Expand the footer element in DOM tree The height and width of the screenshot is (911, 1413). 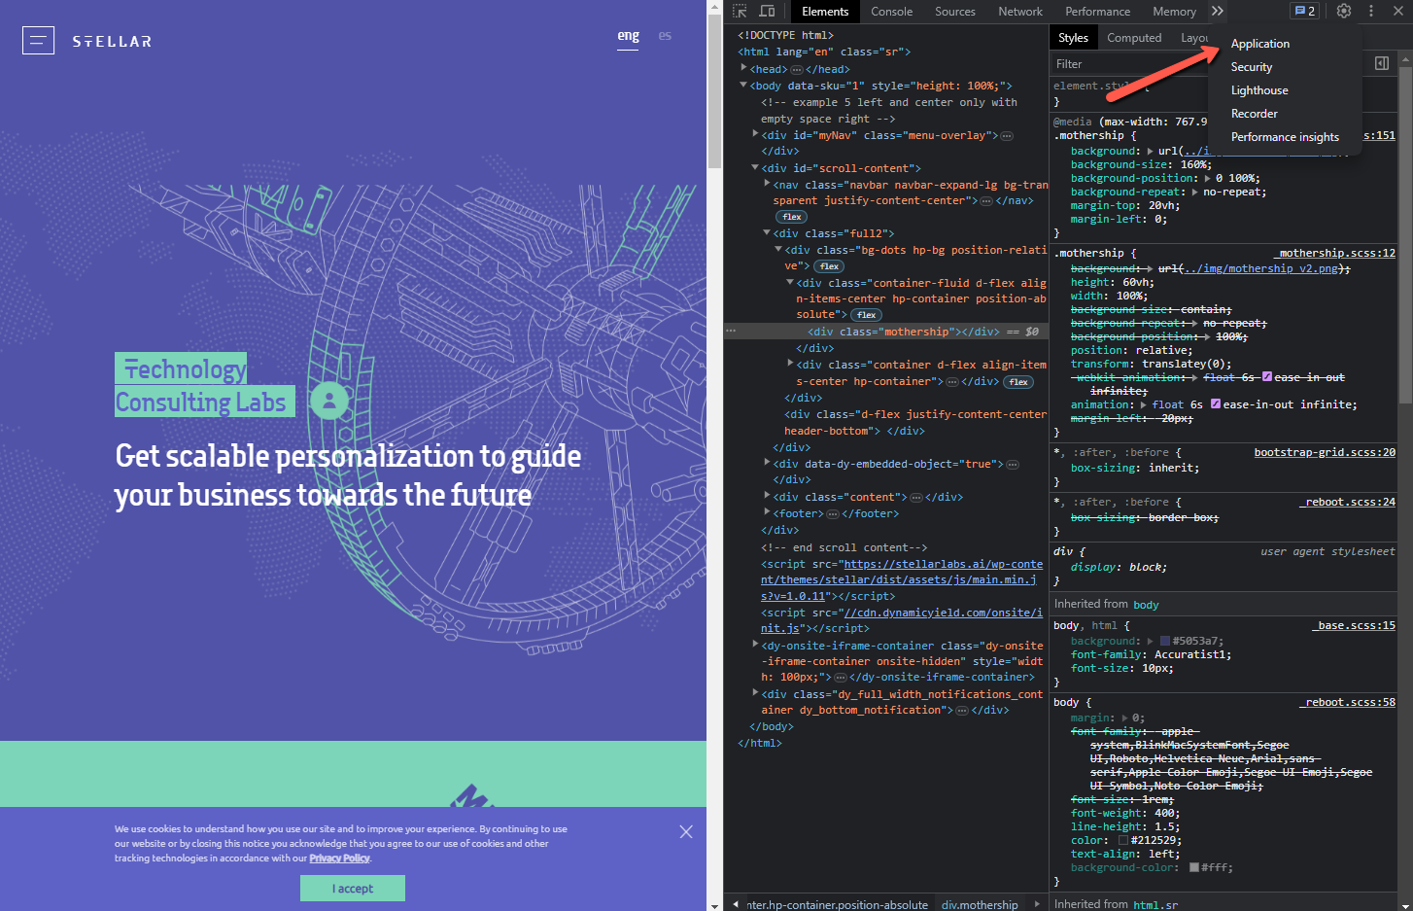[768, 513]
